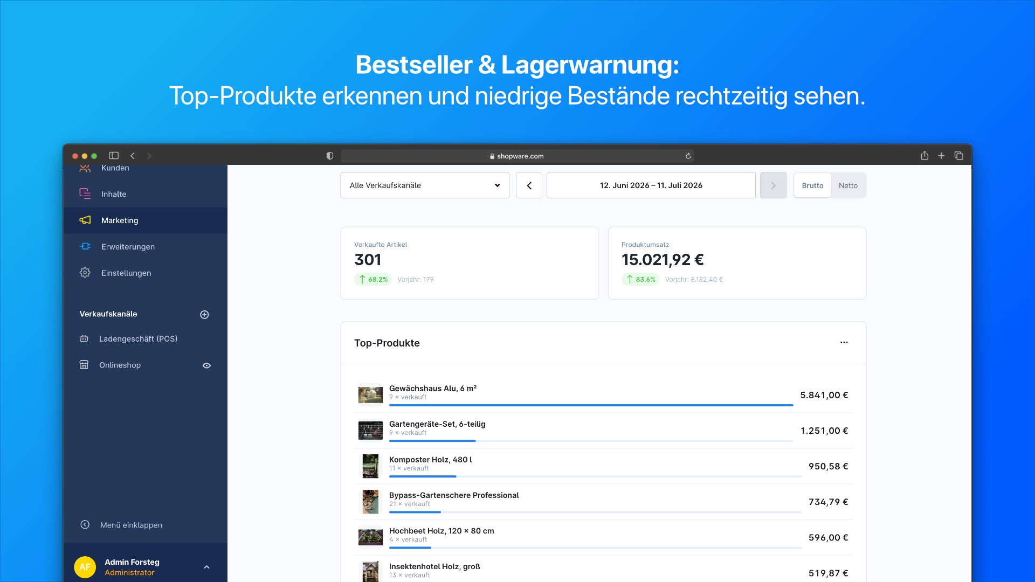
Task: Click the Ladengeschäft (POS) basket icon
Action: [x=84, y=338]
